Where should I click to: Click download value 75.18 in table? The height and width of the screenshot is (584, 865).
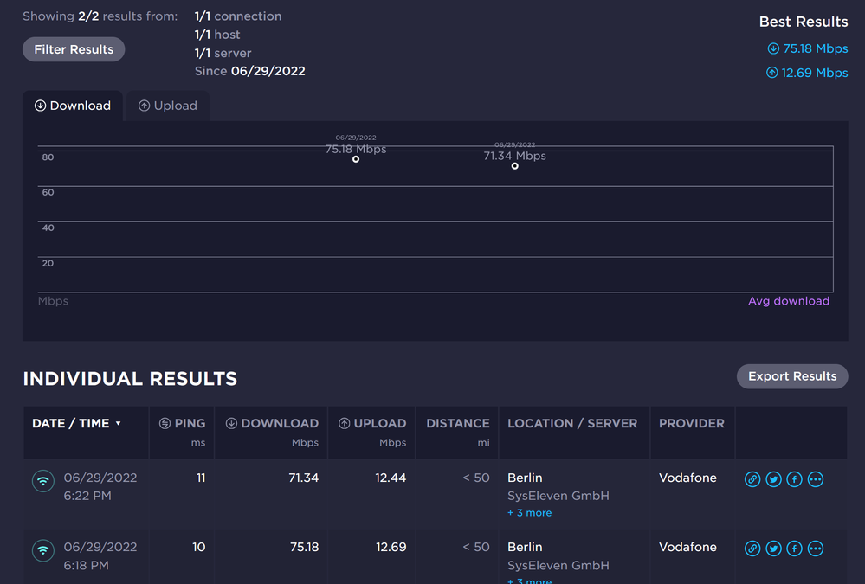point(305,547)
